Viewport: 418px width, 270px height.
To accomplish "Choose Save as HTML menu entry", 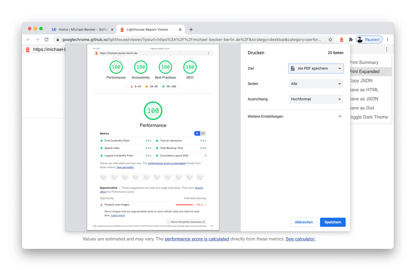I will (x=371, y=90).
